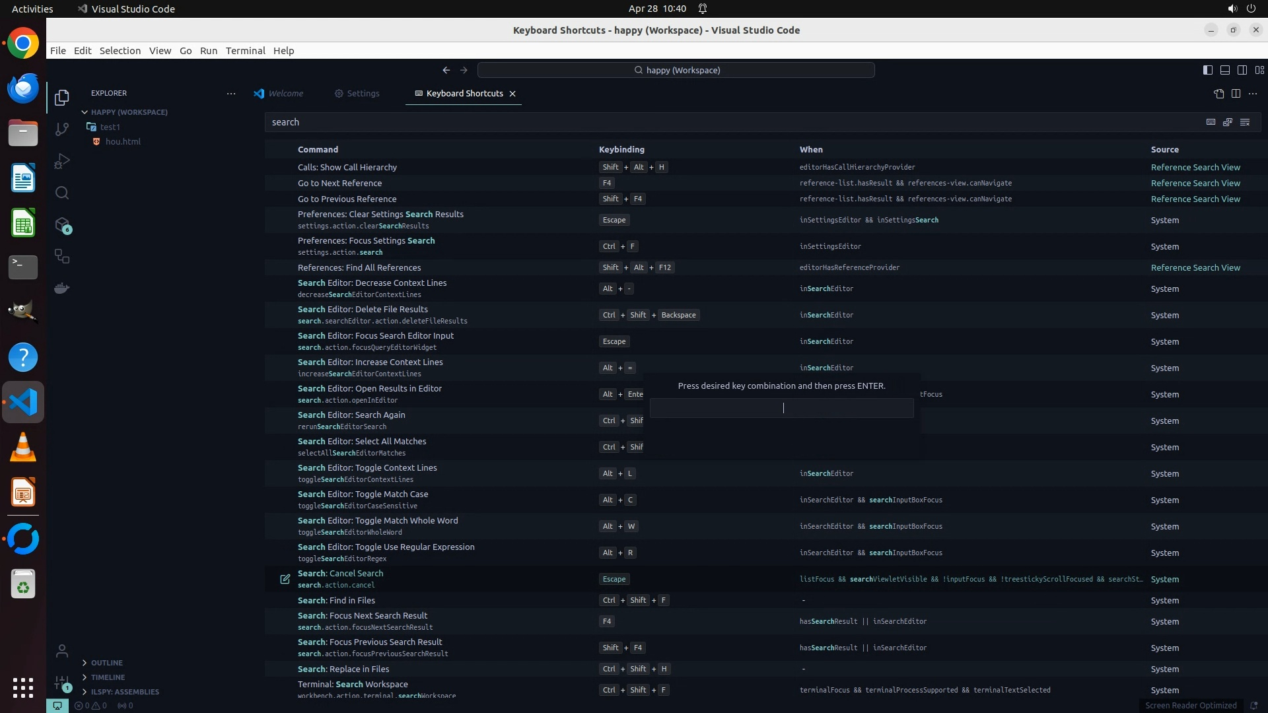Toggle primary side bar visibility
The image size is (1268, 713).
tap(1207, 70)
